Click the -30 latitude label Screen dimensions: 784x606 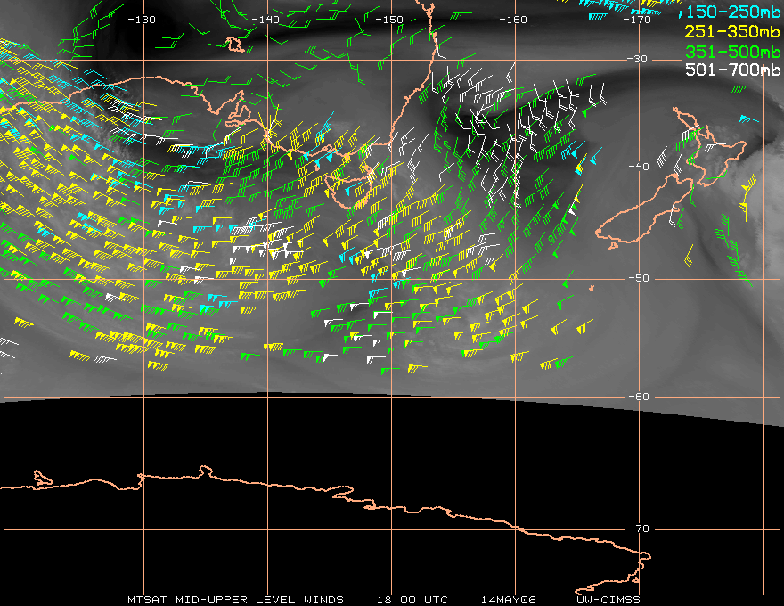(x=637, y=59)
